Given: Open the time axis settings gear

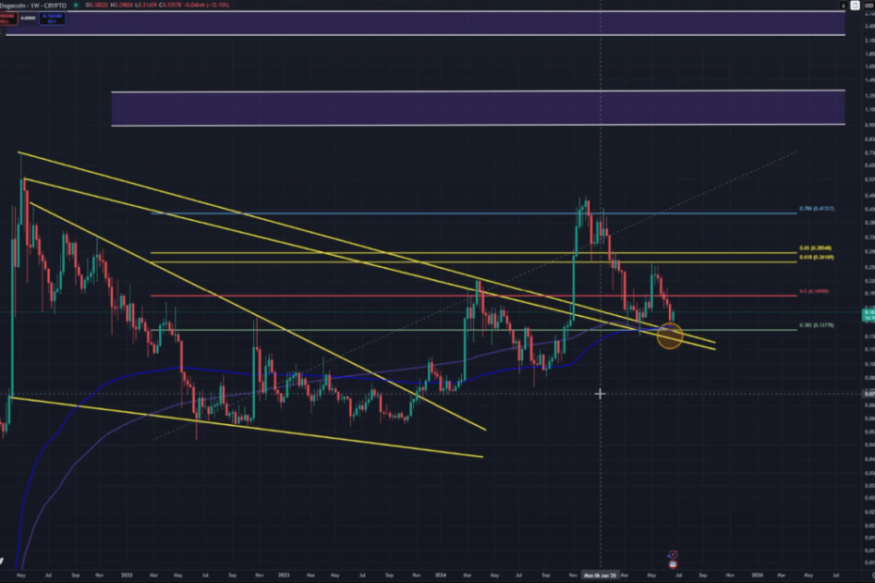Looking at the screenshot, I should point(867,574).
